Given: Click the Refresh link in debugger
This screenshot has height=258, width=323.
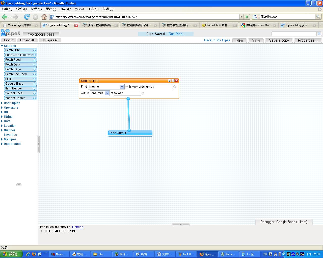Looking at the screenshot, I should (78, 227).
